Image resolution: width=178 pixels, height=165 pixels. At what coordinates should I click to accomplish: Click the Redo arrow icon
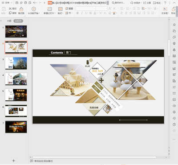coord(40,3)
